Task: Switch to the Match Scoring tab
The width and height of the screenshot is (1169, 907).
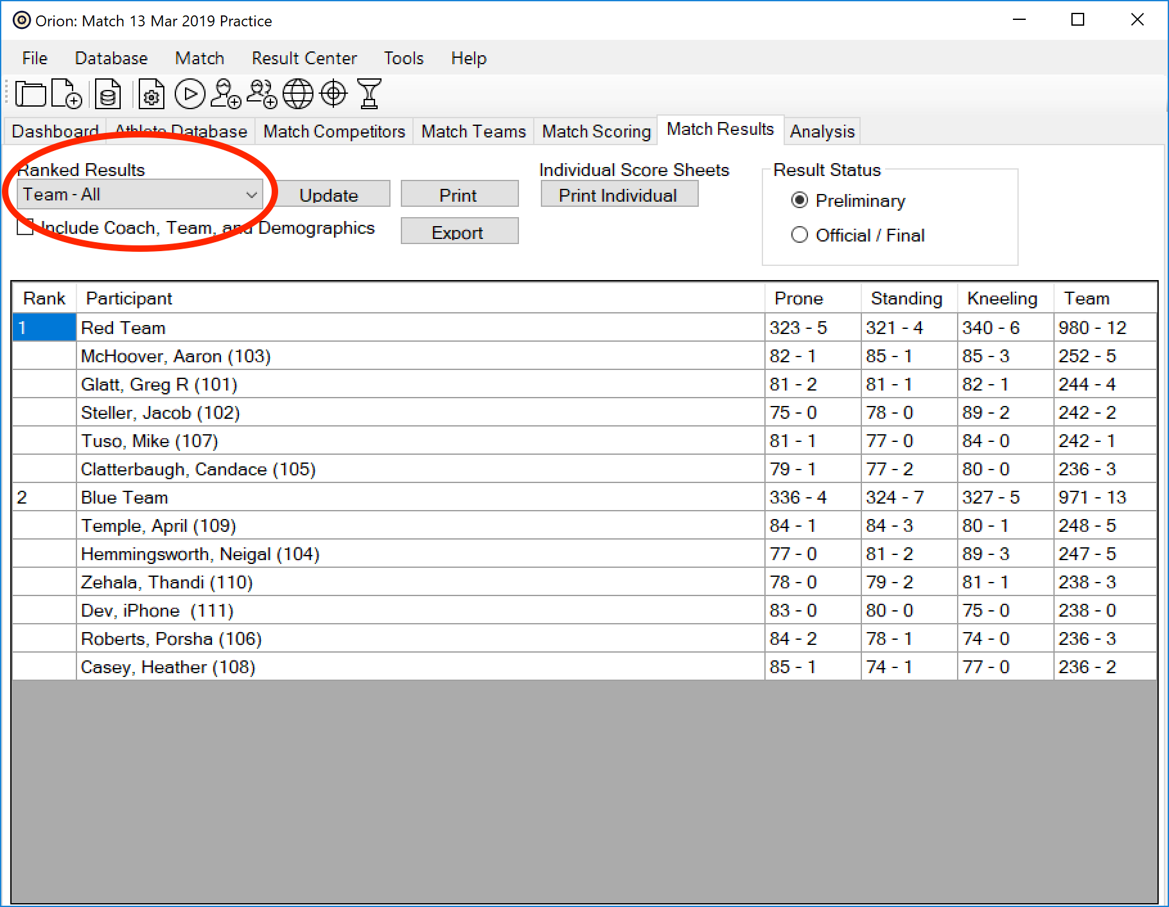Action: pos(596,132)
